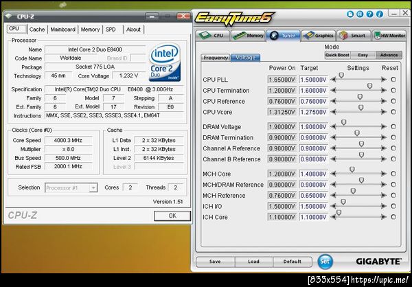The height and width of the screenshot is (287, 412).
Task: Increase MCH Reference right arrow
Action: point(384,195)
